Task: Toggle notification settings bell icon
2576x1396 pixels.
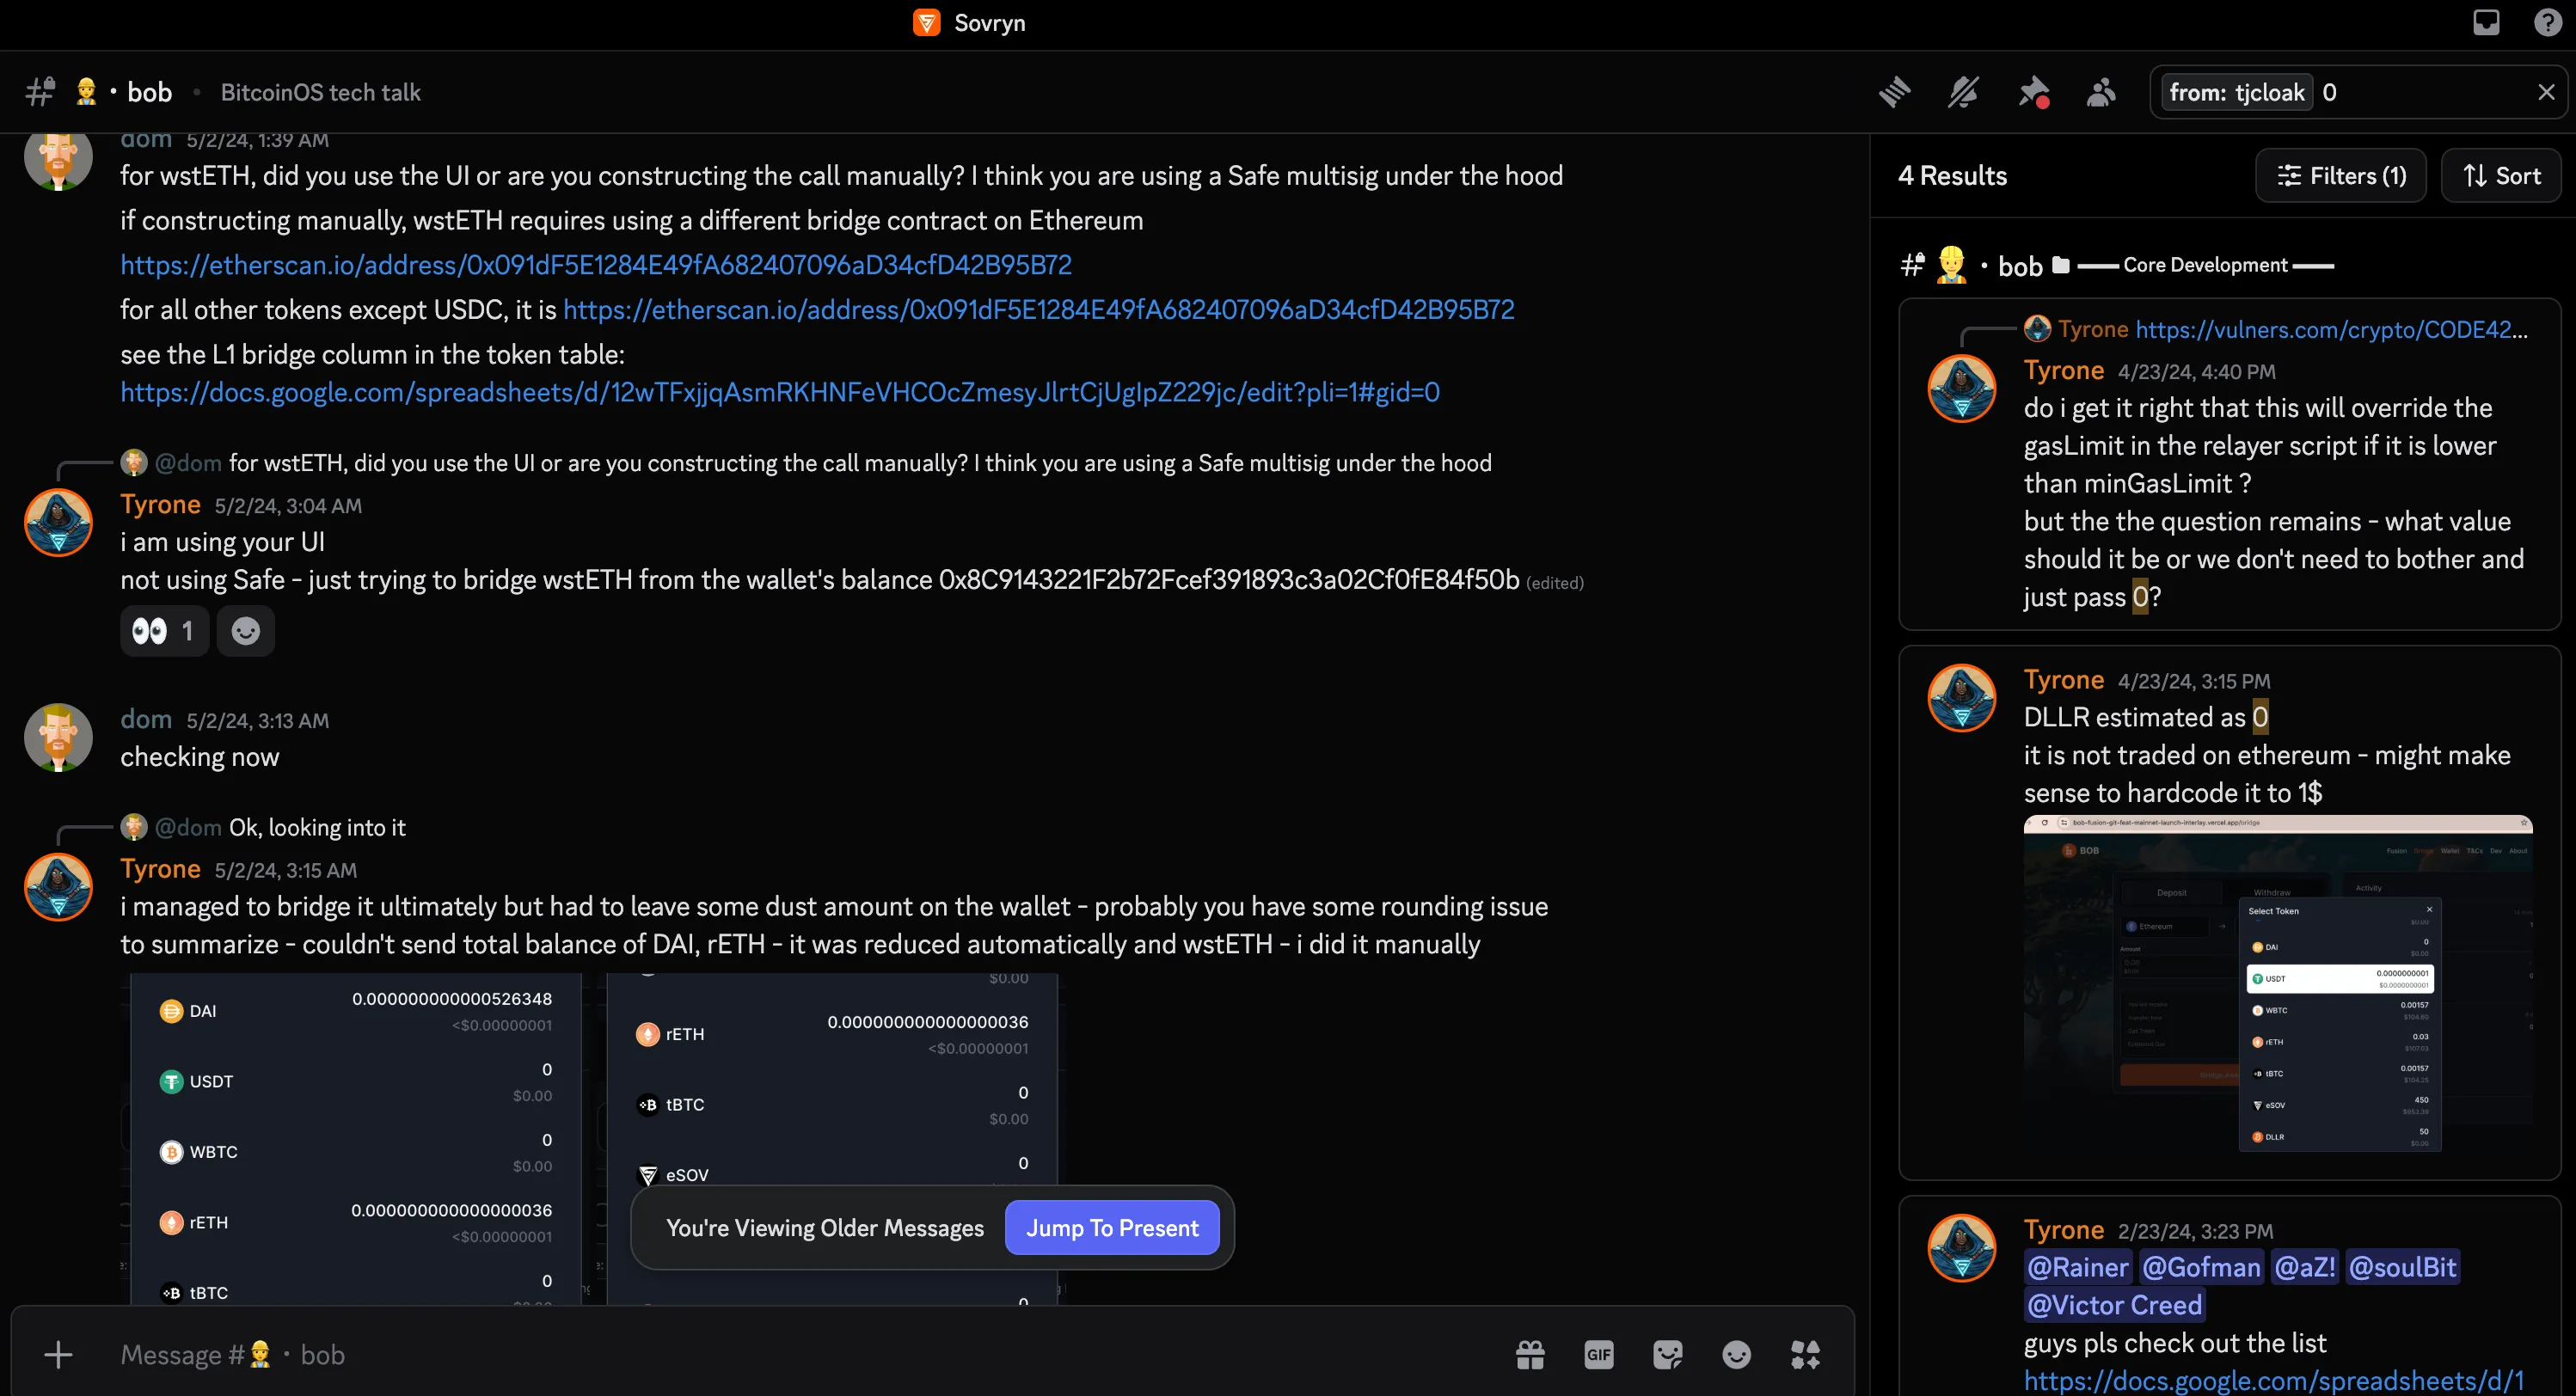Action: coord(1963,93)
